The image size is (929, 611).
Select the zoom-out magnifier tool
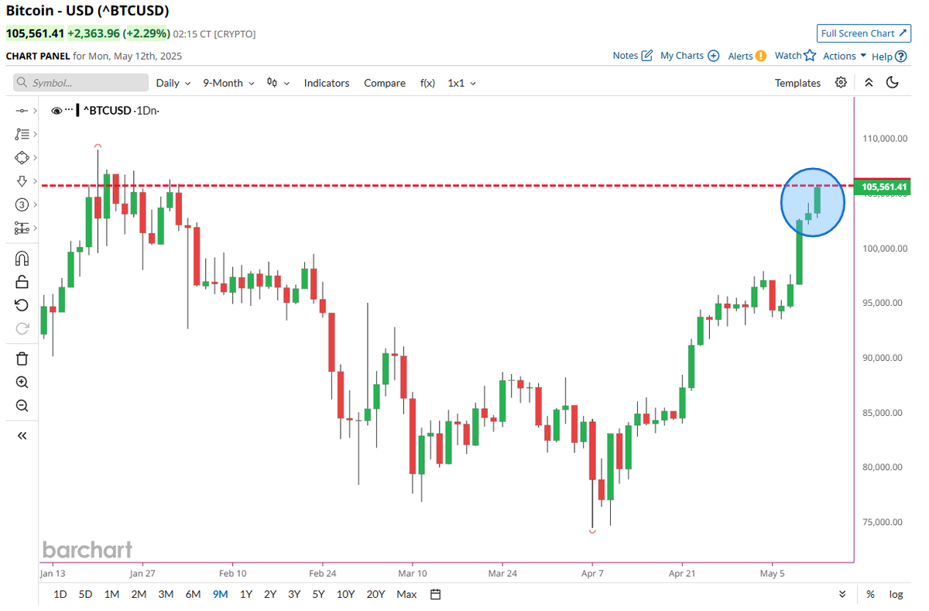(22, 404)
